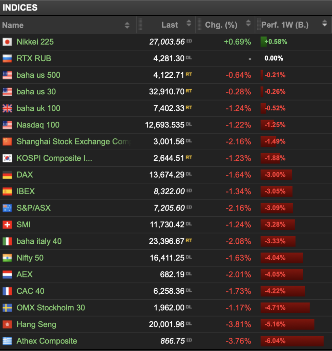
Task: Open the baha uk 100 index
Action: [x=38, y=108]
